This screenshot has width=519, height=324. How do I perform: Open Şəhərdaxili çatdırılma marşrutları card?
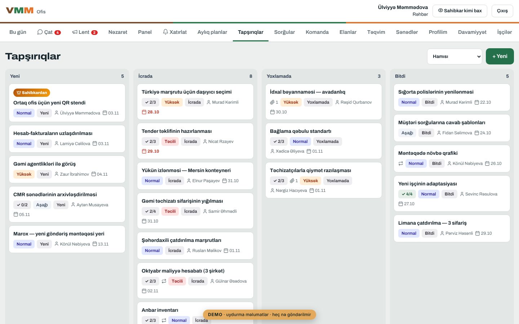click(x=195, y=246)
